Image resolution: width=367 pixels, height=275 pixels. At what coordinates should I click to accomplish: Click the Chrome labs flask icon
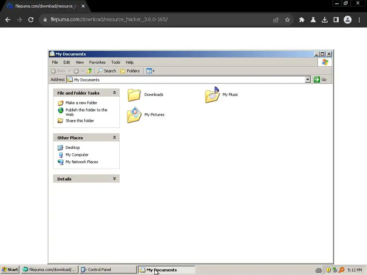click(313, 20)
